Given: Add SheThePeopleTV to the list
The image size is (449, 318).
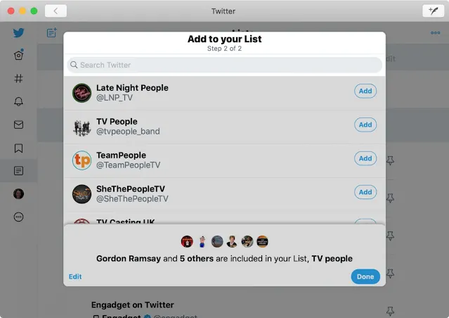Looking at the screenshot, I should point(365,192).
